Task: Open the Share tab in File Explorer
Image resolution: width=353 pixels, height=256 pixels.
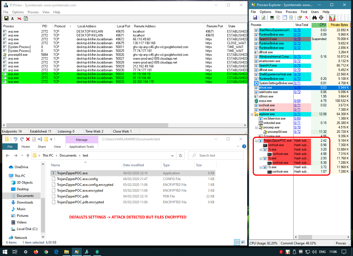Action: coord(42,147)
